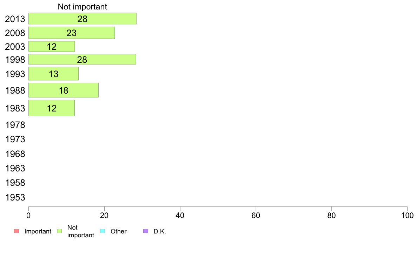Image resolution: width=417 pixels, height=258 pixels.
Task: Select the 2003 bar showing 12
Action: pos(52,47)
